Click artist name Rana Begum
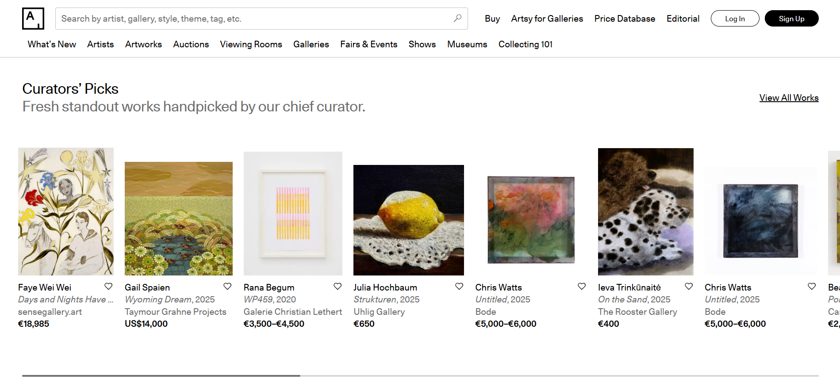 coord(269,287)
